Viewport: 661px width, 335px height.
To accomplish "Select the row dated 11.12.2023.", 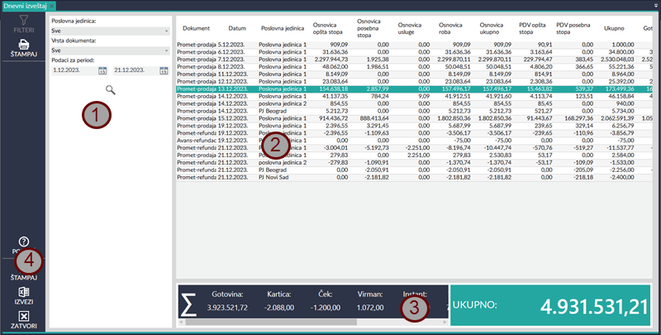I will click(414, 74).
